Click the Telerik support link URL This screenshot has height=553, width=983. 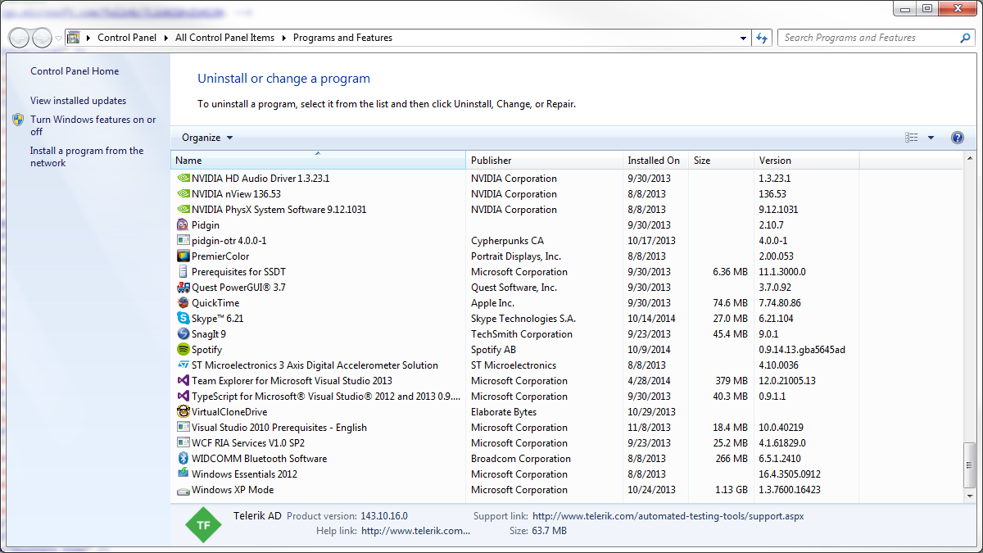(668, 516)
